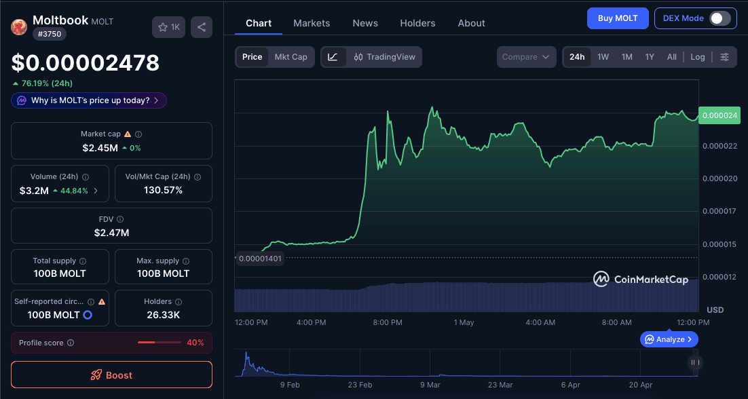
Task: Select the Price chart mode
Action: [252, 57]
